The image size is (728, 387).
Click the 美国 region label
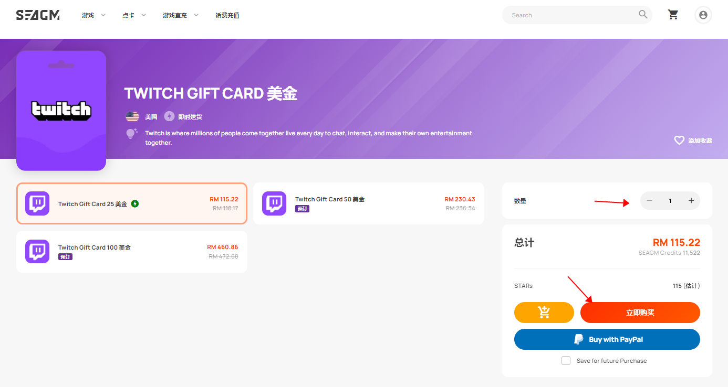pyautogui.click(x=151, y=117)
